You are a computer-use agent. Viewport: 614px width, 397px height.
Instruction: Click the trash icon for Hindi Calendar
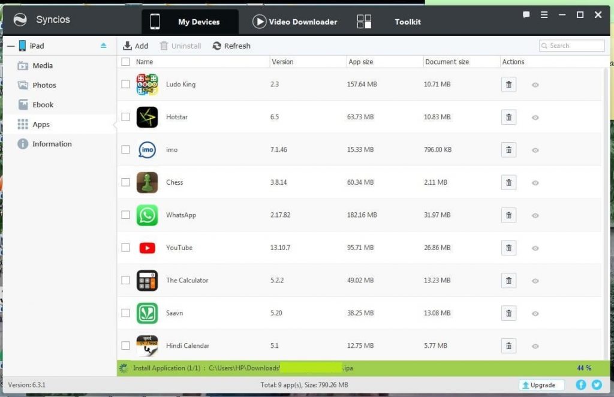tap(508, 345)
